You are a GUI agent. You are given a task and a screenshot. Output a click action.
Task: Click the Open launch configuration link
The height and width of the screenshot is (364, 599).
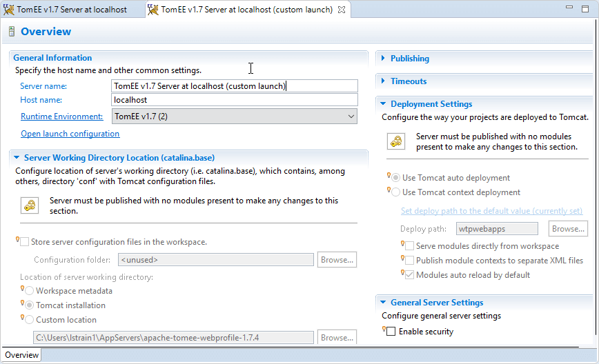point(70,134)
